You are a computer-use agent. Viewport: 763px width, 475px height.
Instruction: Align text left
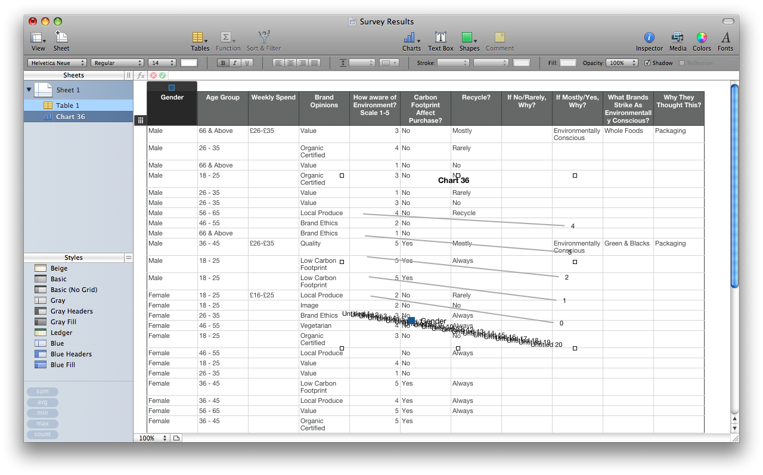pyautogui.click(x=278, y=63)
